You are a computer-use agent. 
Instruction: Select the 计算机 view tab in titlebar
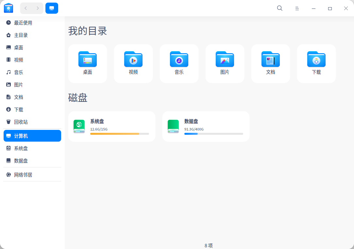point(52,8)
